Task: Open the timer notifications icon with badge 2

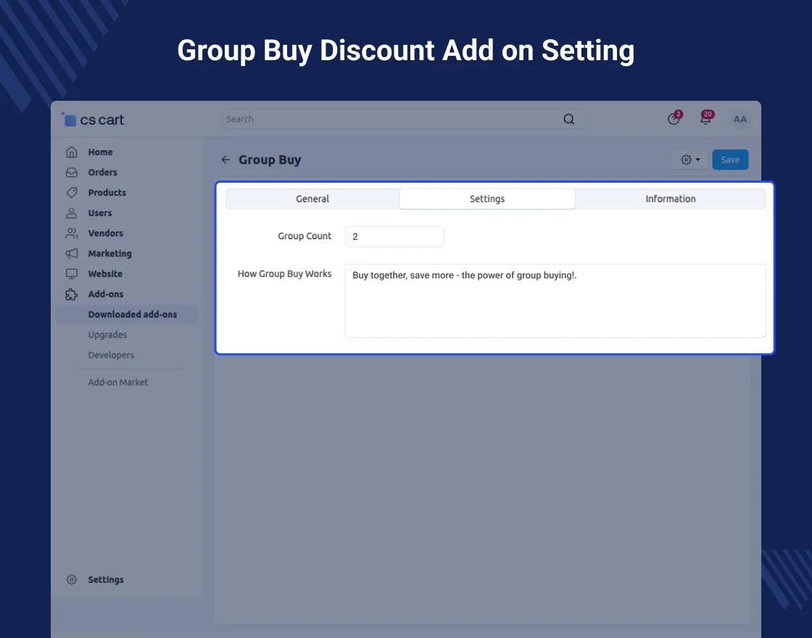Action: tap(674, 119)
